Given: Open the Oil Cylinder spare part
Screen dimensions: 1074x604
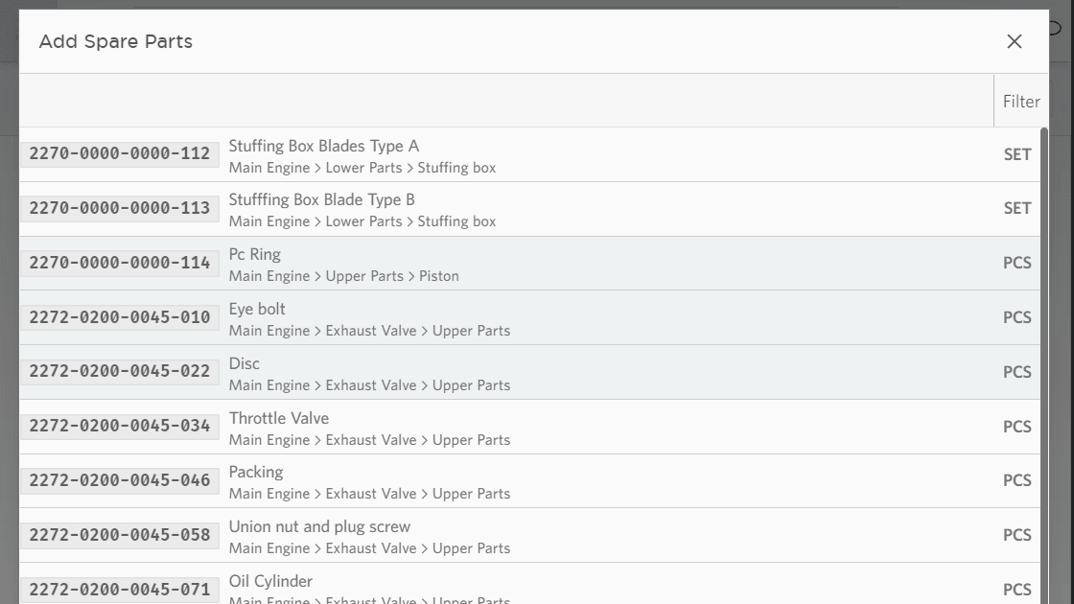Looking at the screenshot, I should pyautogui.click(x=270, y=581).
